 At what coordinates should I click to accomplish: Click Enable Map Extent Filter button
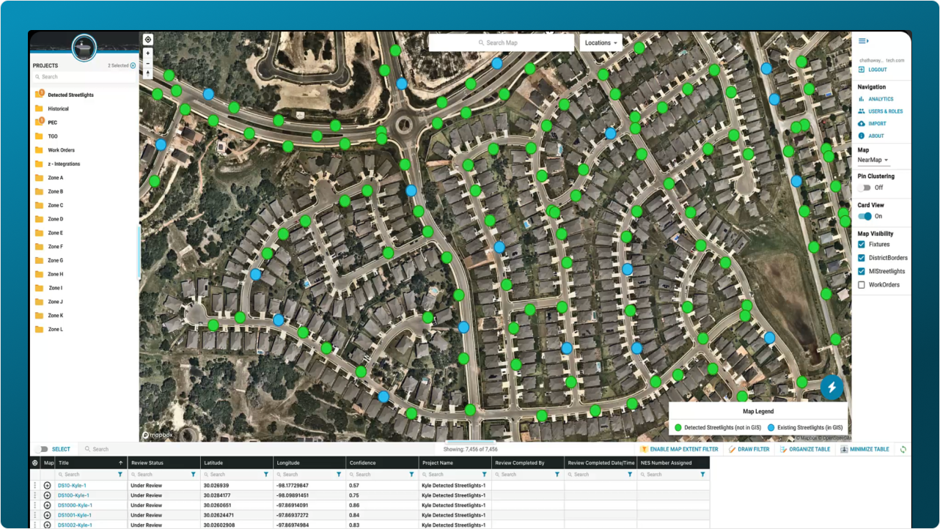[679, 449]
